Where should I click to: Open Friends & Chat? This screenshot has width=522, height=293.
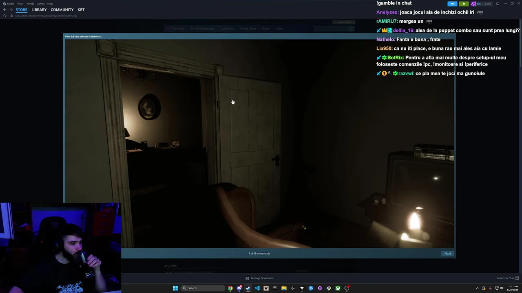pos(507,278)
